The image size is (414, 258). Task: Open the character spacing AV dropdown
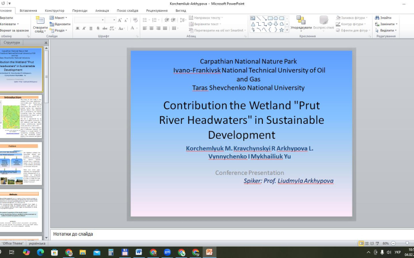112,28
